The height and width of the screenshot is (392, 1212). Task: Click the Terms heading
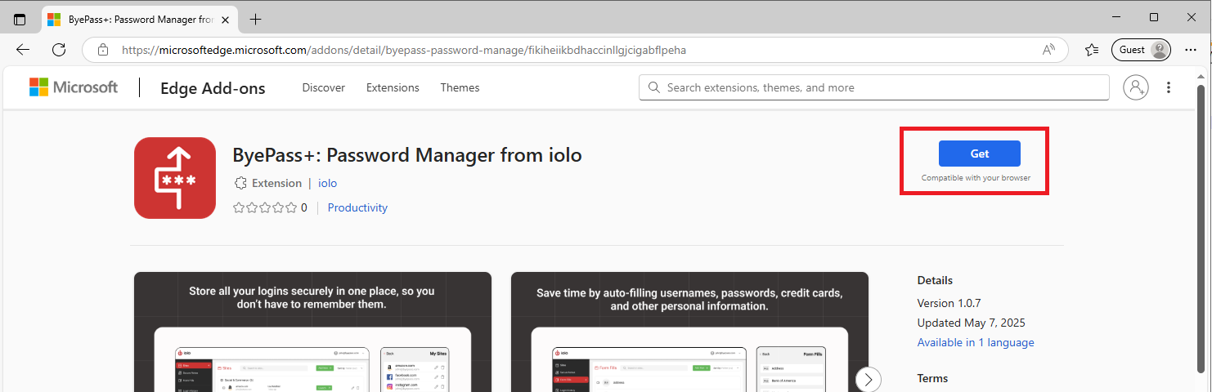pyautogui.click(x=932, y=378)
